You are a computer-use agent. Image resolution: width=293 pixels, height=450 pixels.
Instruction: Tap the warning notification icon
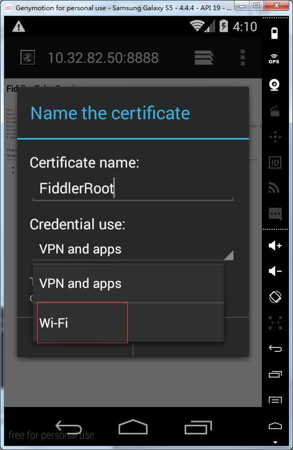19,27
